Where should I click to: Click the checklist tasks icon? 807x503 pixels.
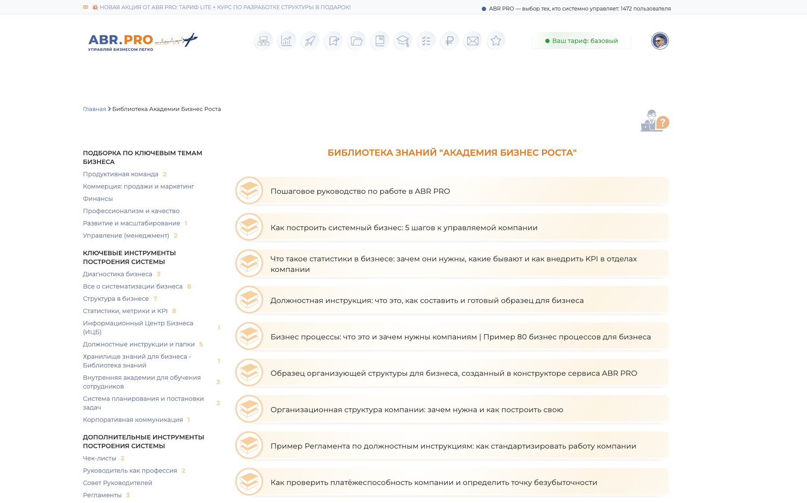[x=426, y=41]
